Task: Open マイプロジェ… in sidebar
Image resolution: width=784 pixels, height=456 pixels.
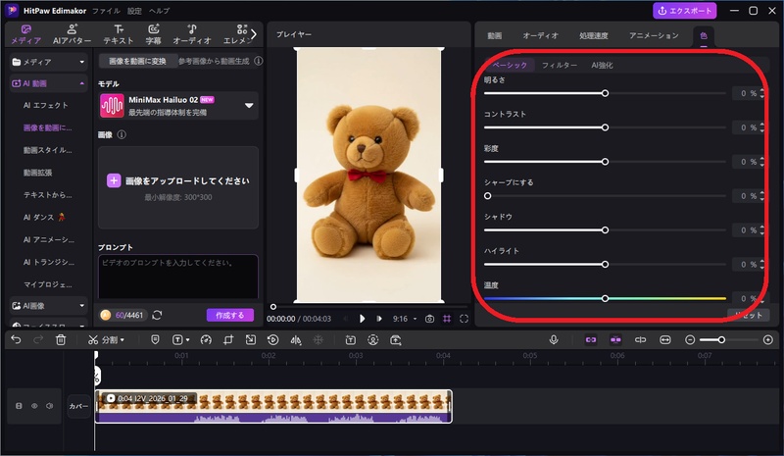Action: [x=47, y=284]
